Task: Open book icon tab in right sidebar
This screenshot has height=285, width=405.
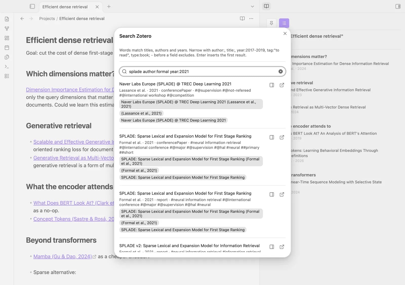Action: 266,6
